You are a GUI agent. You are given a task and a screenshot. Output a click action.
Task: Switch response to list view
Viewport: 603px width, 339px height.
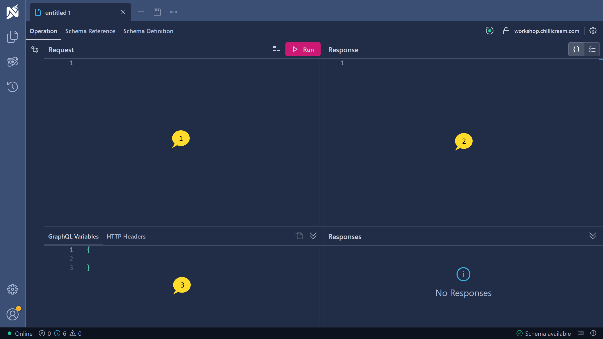(592, 49)
